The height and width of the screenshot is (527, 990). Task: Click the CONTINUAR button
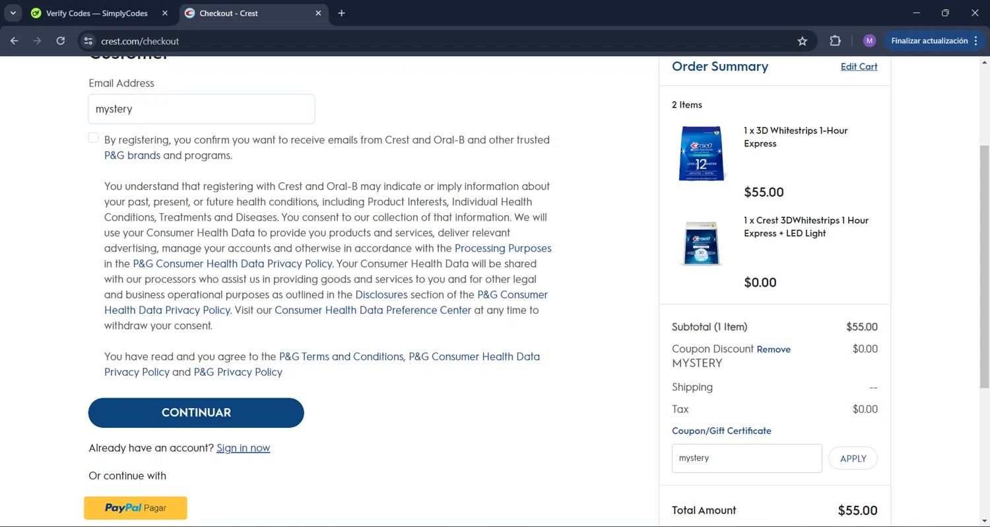pyautogui.click(x=196, y=413)
